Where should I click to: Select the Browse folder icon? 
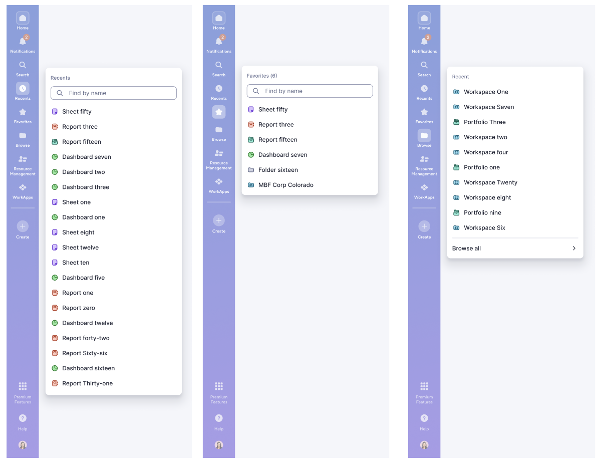click(23, 136)
